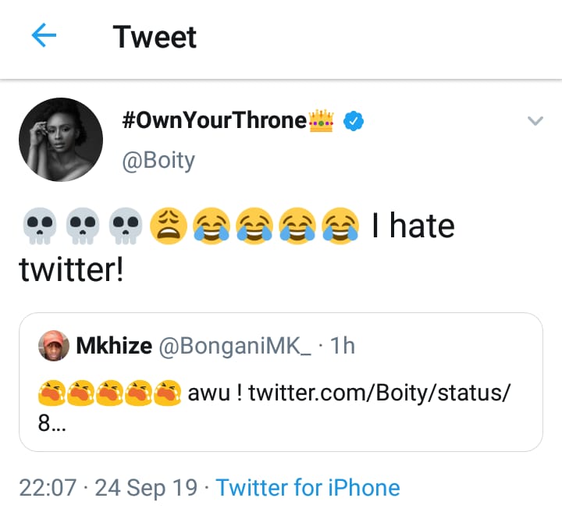Open the twitter.com/Boity/status link

[x=379, y=393]
